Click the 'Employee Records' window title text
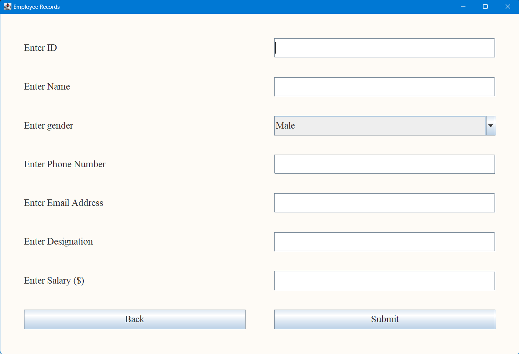 click(x=37, y=7)
